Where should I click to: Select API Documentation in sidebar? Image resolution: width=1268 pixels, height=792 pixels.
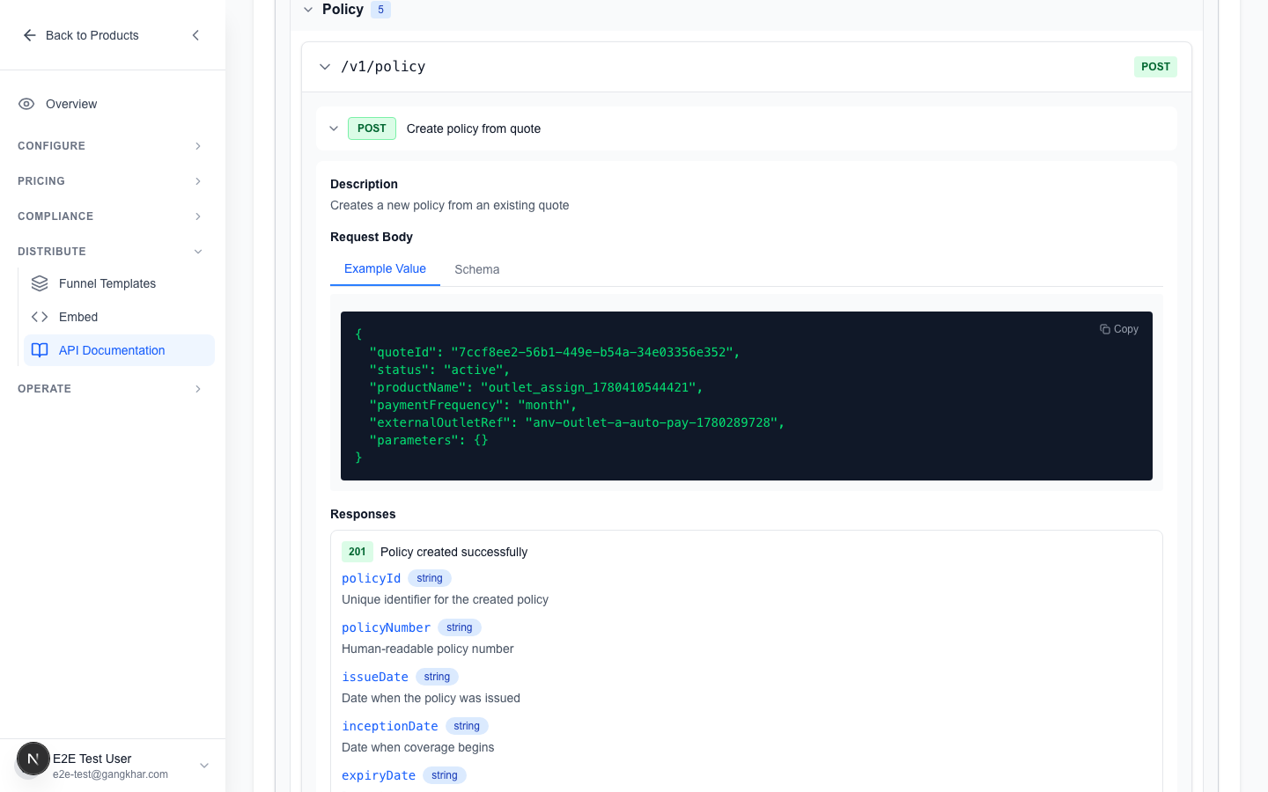coord(119,350)
